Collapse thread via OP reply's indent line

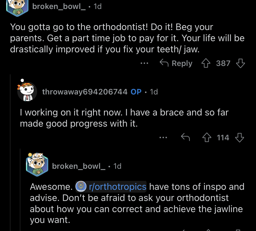pyautogui.click(x=10, y=152)
